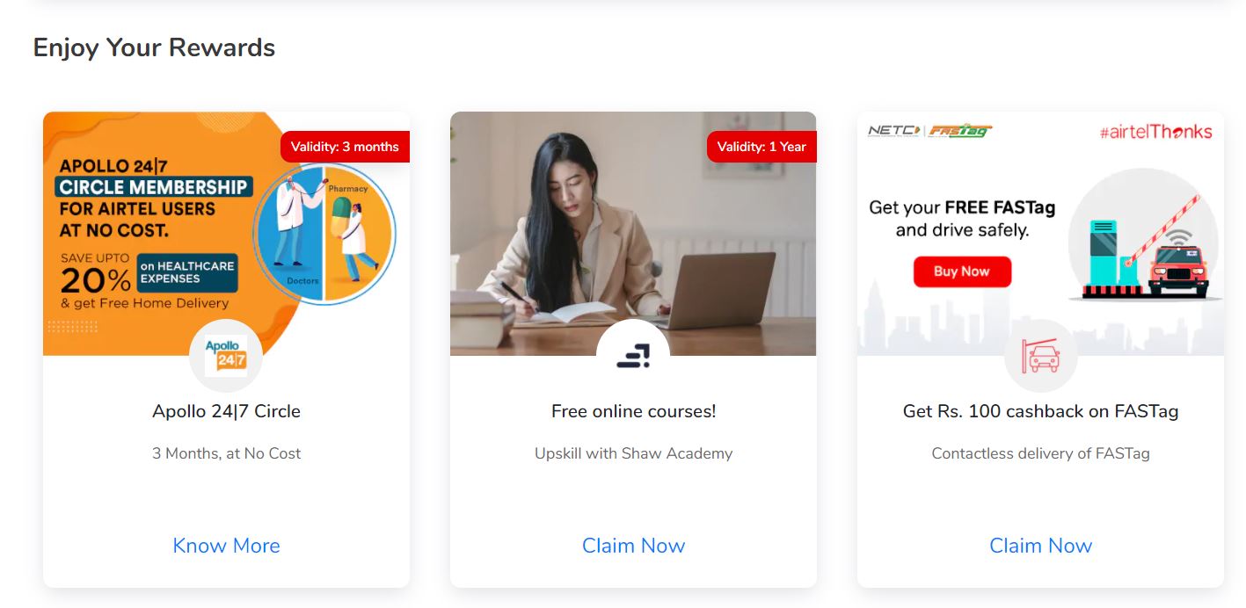Click the Upskill with Shaw Academy text
1246x608 pixels.
[x=633, y=453]
